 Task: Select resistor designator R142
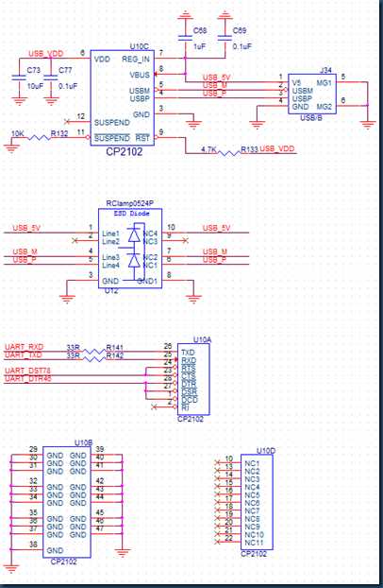pos(114,355)
